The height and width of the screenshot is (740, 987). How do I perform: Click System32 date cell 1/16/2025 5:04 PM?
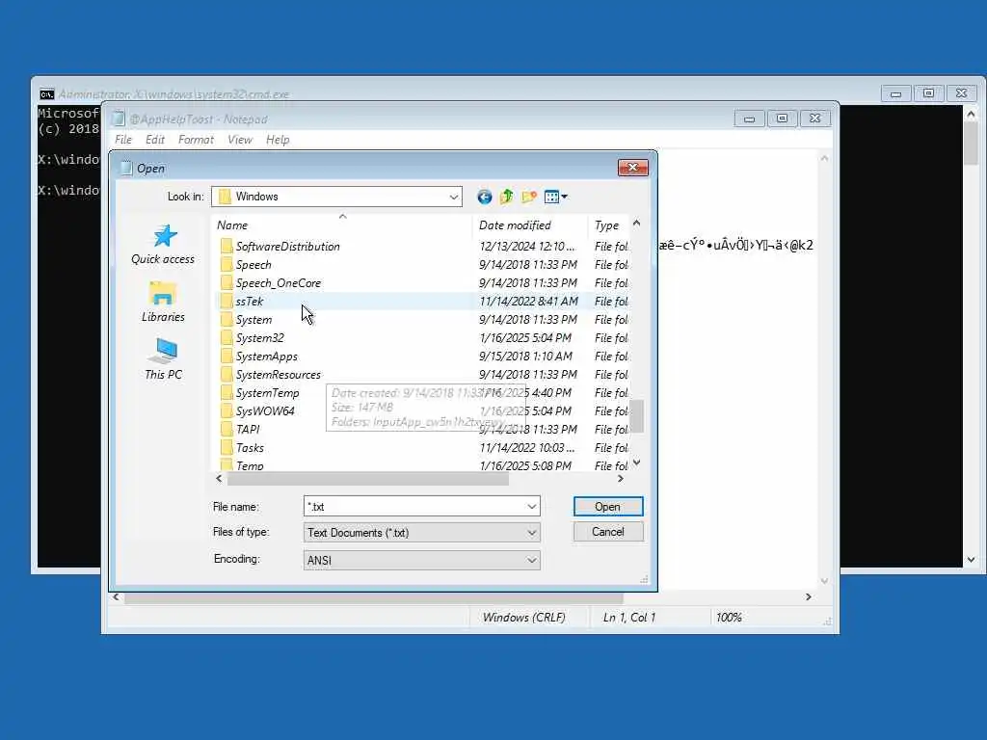(x=525, y=338)
